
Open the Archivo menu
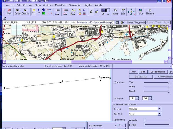click(x=10, y=5)
